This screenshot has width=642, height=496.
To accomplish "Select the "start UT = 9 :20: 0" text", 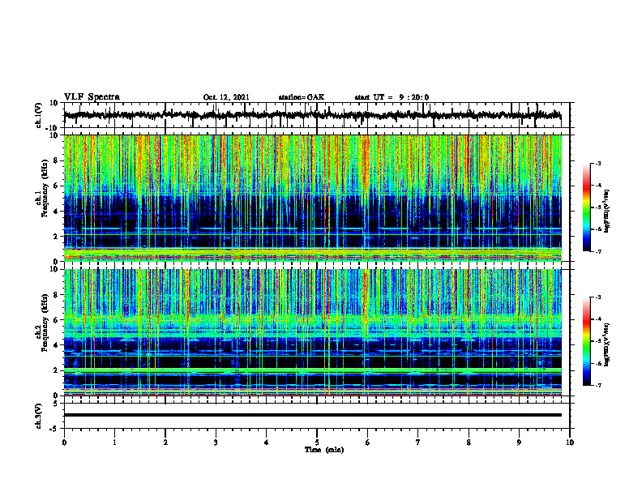I will [x=392, y=97].
